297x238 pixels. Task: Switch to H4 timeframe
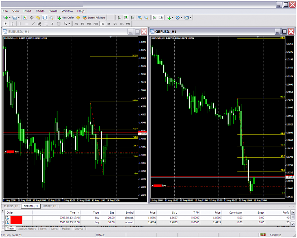point(108,24)
